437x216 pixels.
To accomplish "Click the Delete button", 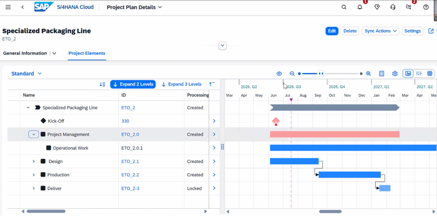I will click(350, 31).
